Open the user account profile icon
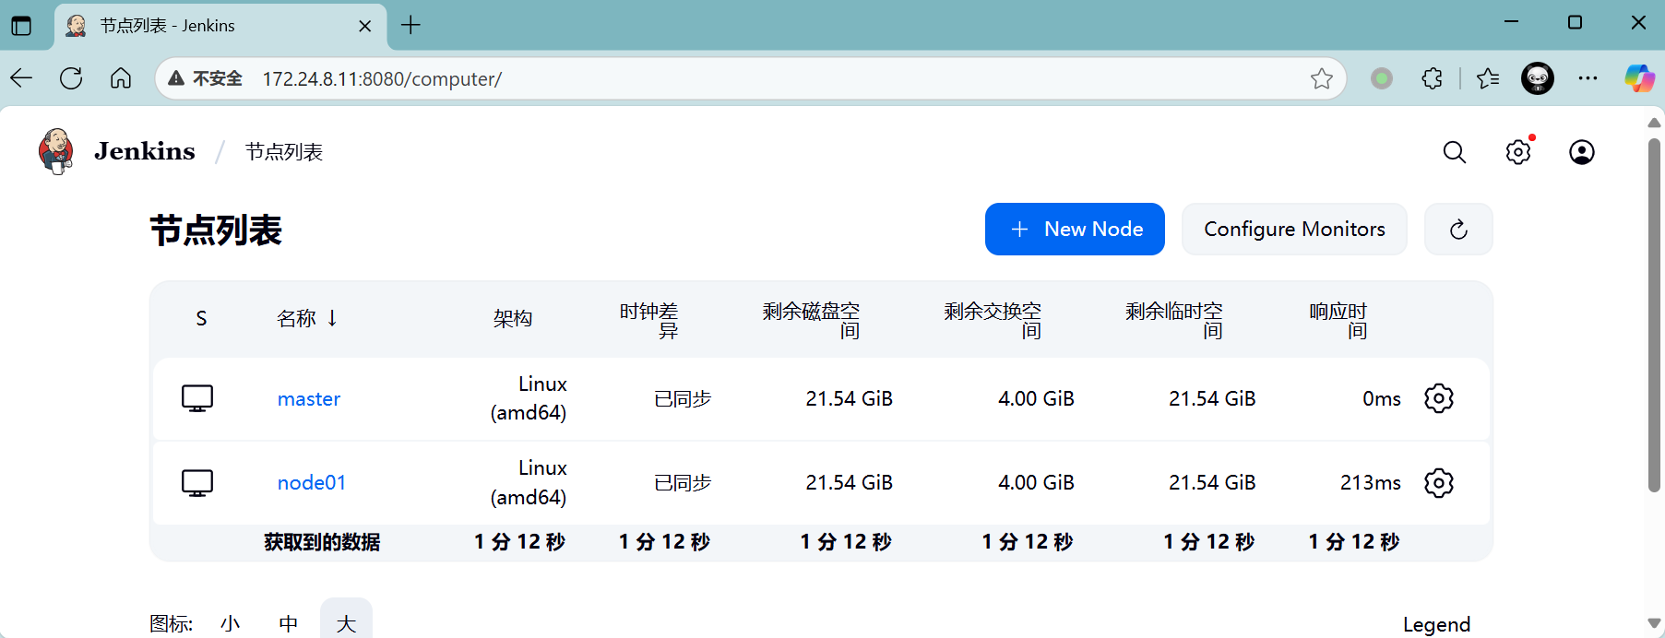Viewport: 1665px width, 638px height. pyautogui.click(x=1581, y=152)
